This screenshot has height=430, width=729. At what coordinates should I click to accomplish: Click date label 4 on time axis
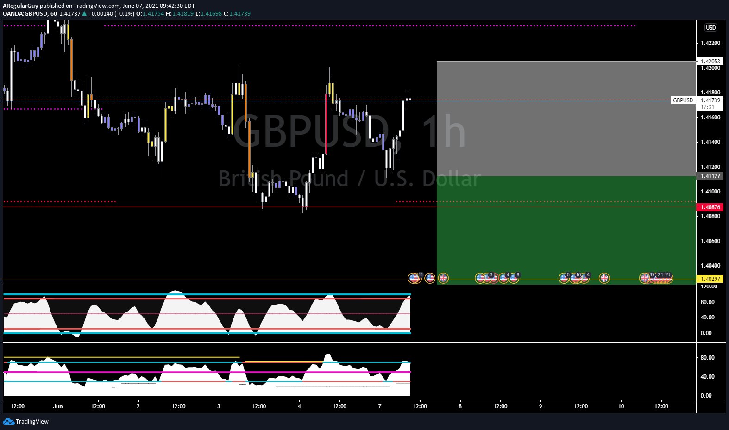(x=299, y=406)
